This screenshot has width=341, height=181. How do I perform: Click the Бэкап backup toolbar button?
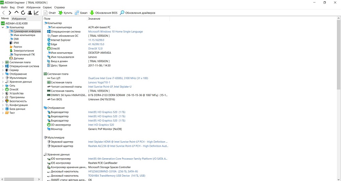pos(81,13)
